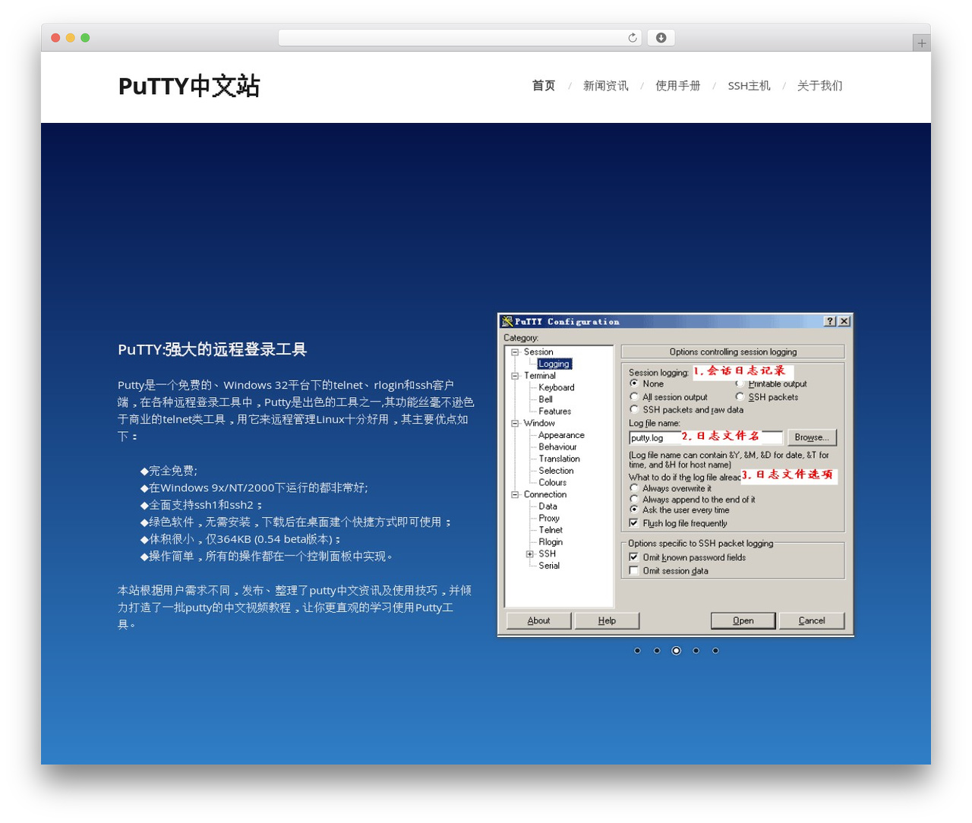Choose the None session logging radio
This screenshot has height=823, width=972.
pyautogui.click(x=634, y=383)
